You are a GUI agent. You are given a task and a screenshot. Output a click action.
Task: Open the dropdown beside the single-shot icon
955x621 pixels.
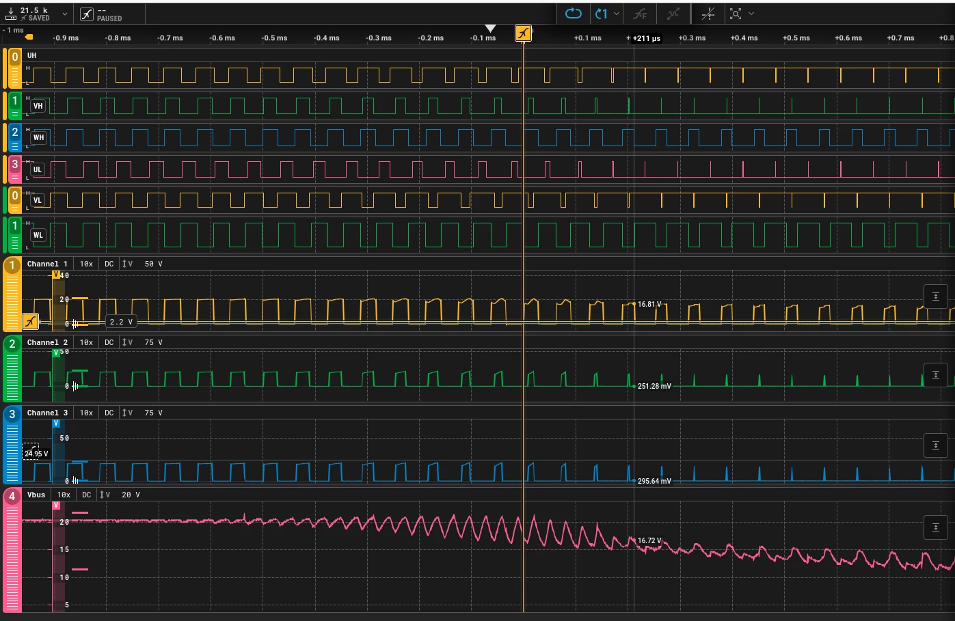[617, 14]
